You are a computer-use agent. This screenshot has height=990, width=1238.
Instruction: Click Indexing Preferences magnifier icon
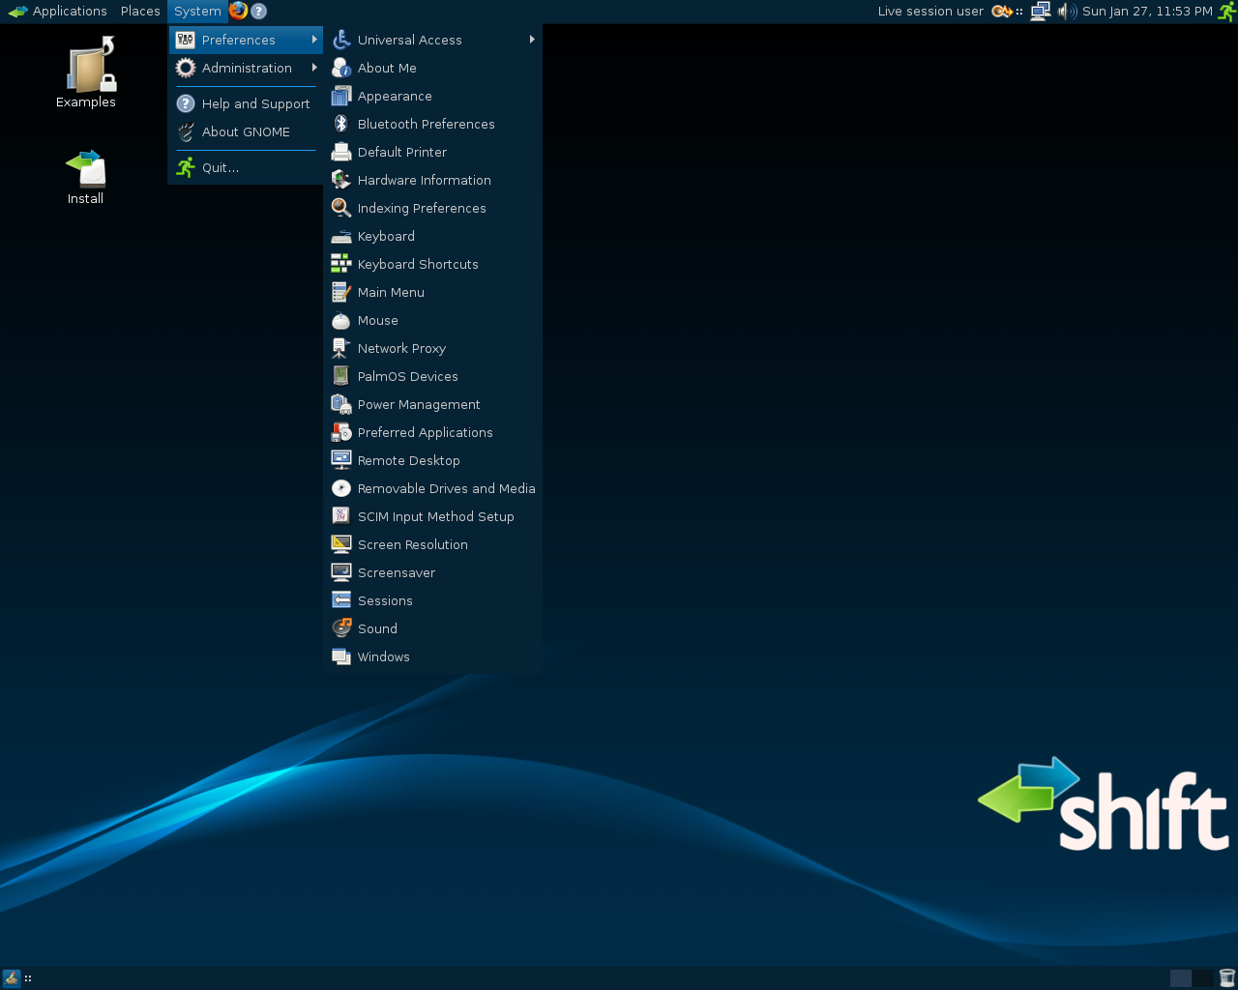click(x=341, y=208)
